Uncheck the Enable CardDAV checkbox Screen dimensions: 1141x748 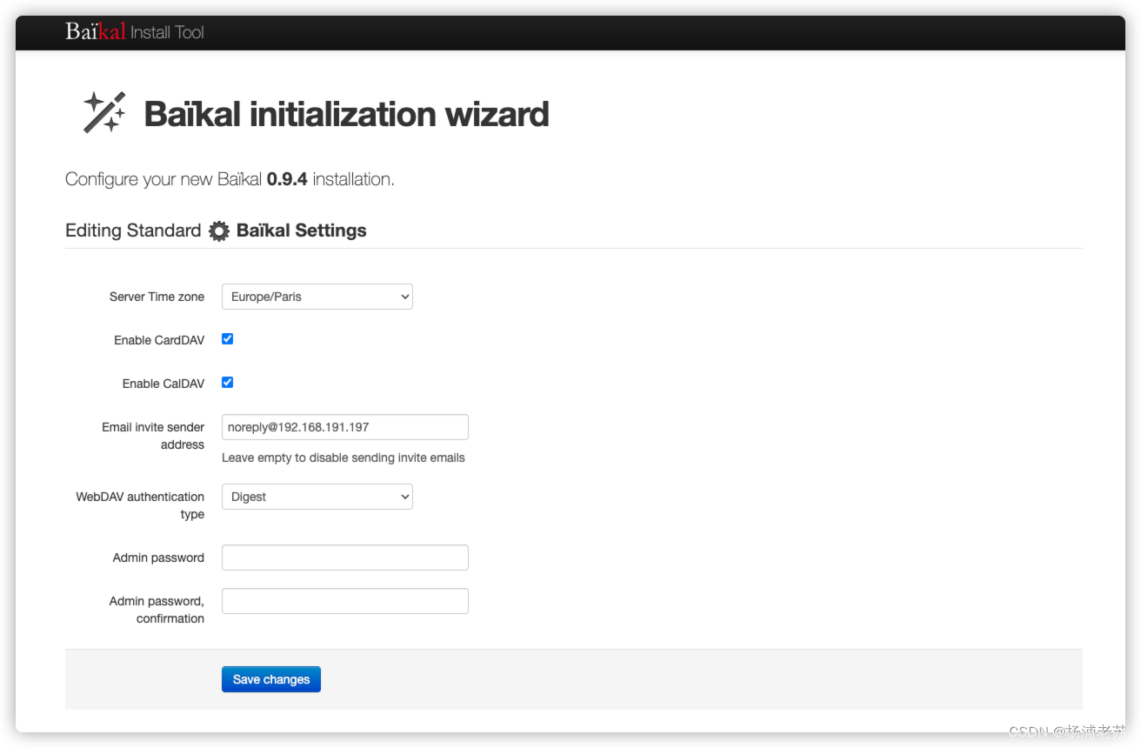(228, 339)
